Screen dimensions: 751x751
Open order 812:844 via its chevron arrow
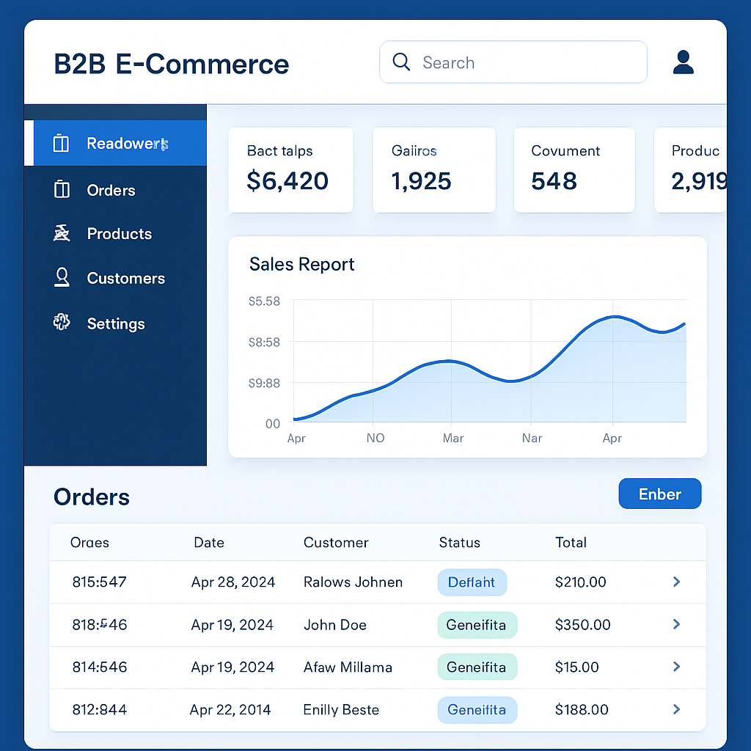click(676, 709)
